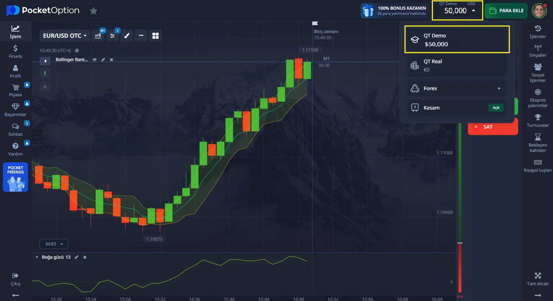Screen dimensions: 553x301
Task: Open the multi-chart grid layout icon
Action: pyautogui.click(x=155, y=36)
